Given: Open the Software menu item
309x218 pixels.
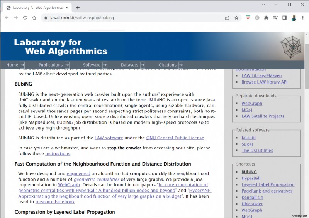Looking at the screenshot, I should [92, 65].
